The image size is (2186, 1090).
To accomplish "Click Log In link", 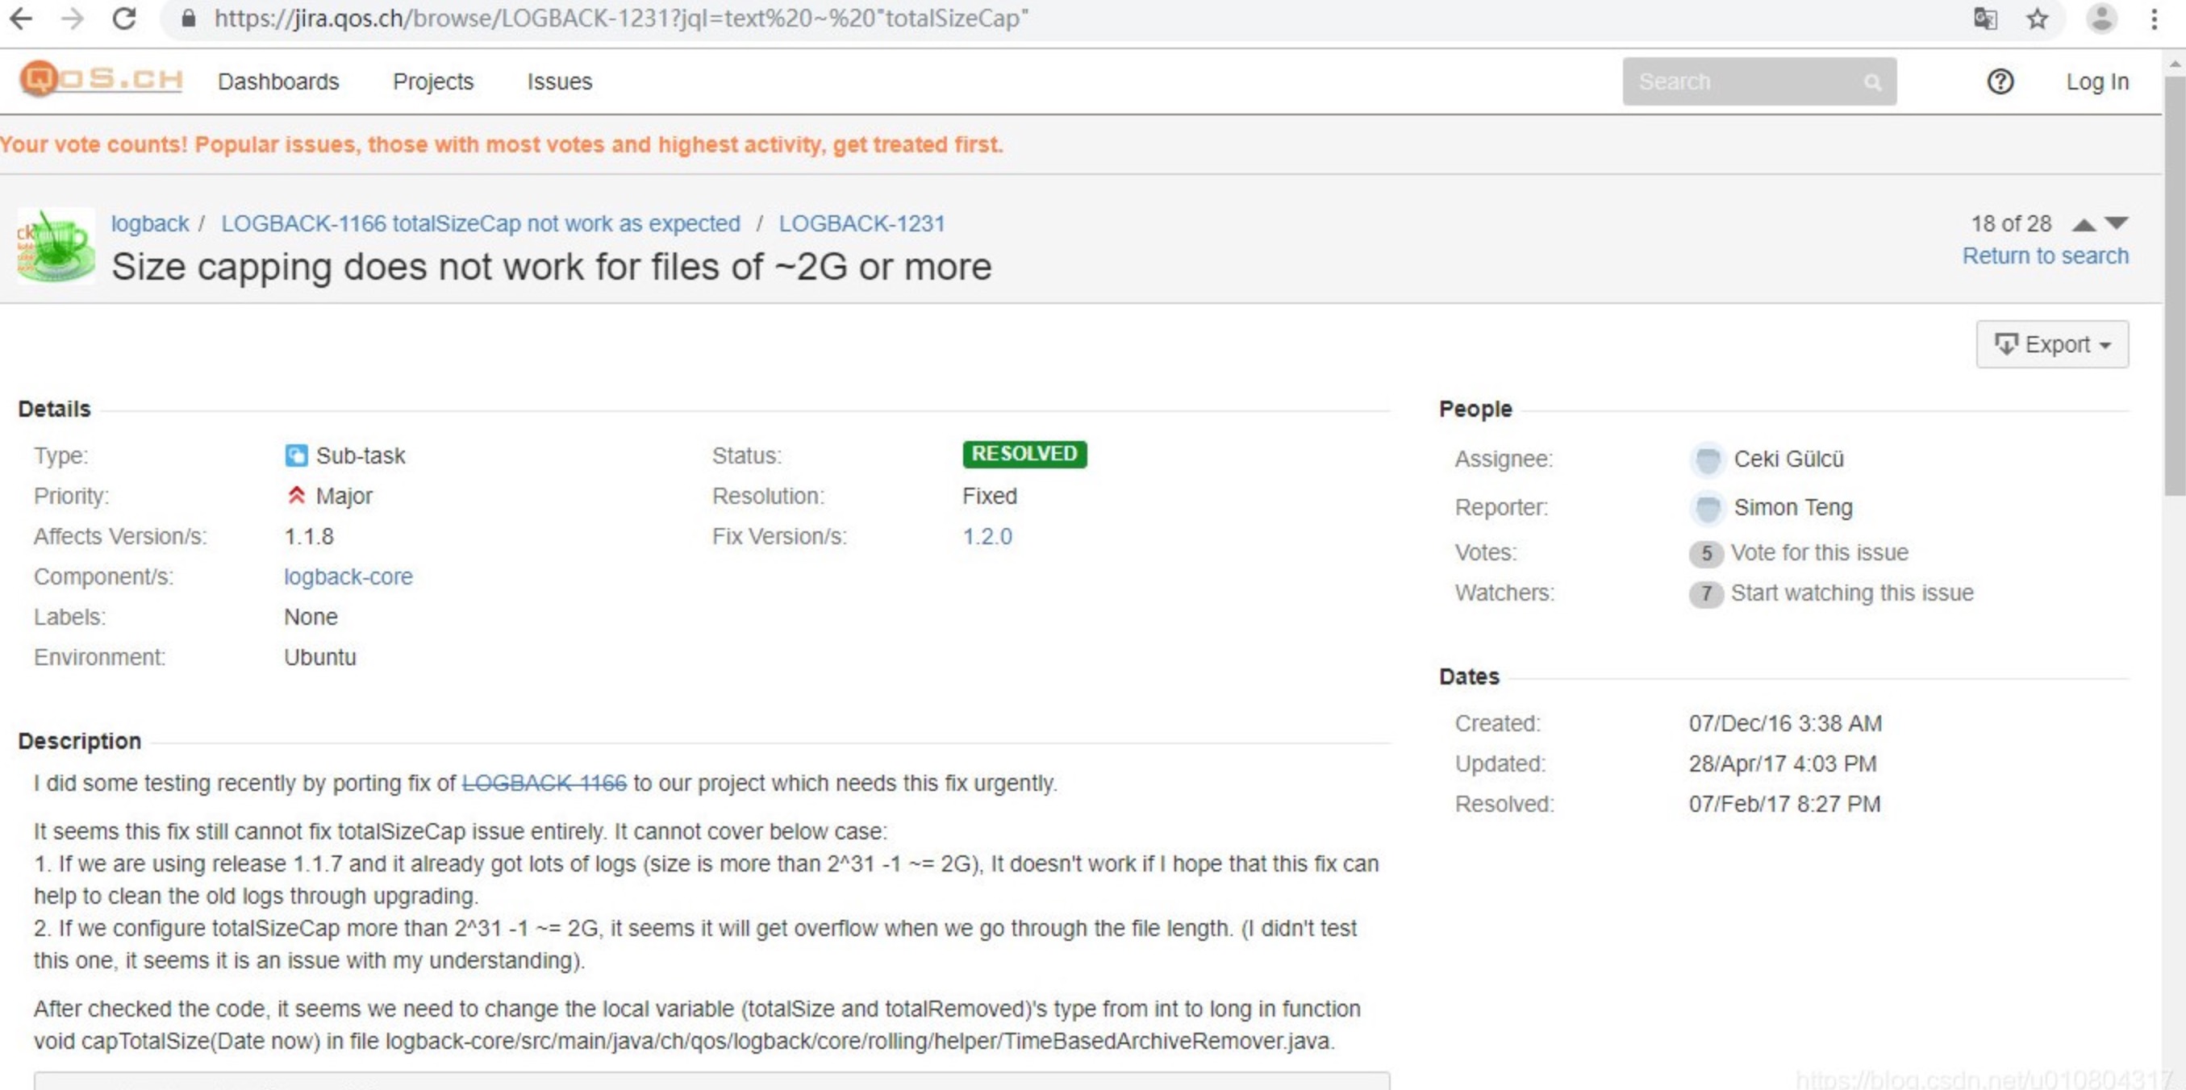I will [x=2097, y=81].
